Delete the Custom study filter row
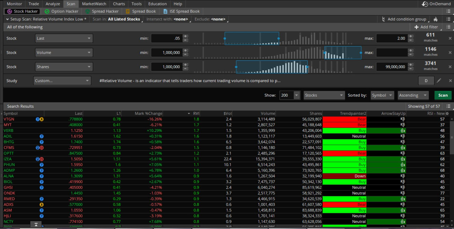The height and width of the screenshot is (229, 454). [x=450, y=81]
